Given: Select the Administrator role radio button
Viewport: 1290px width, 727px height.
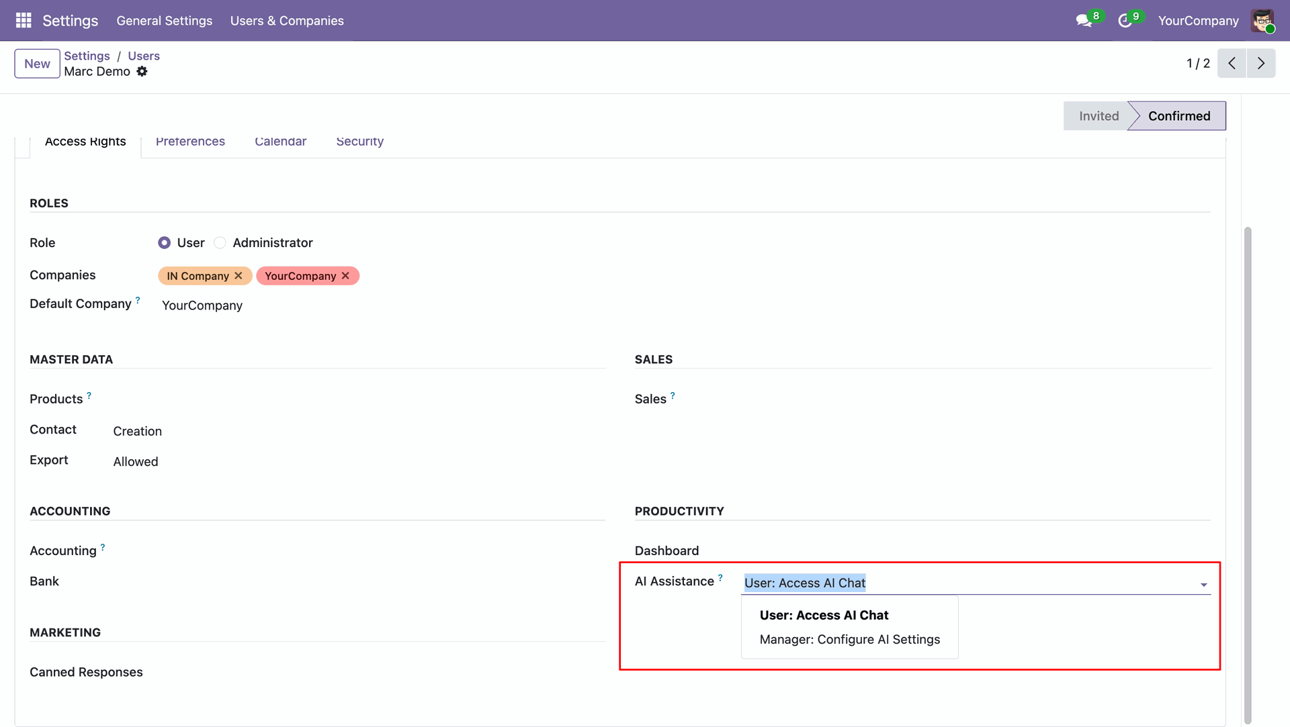Looking at the screenshot, I should (x=220, y=243).
